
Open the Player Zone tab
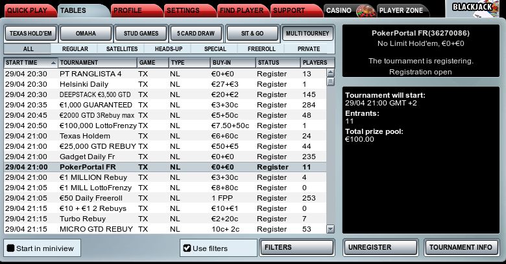point(402,10)
